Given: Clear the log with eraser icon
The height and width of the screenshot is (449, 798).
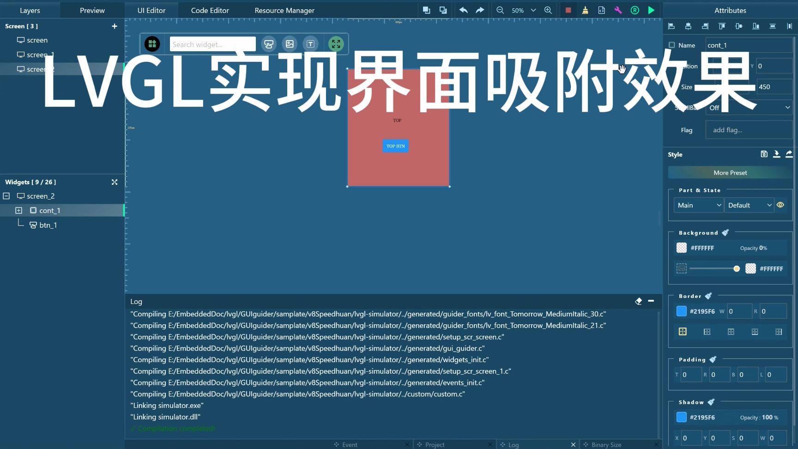Looking at the screenshot, I should coord(639,301).
